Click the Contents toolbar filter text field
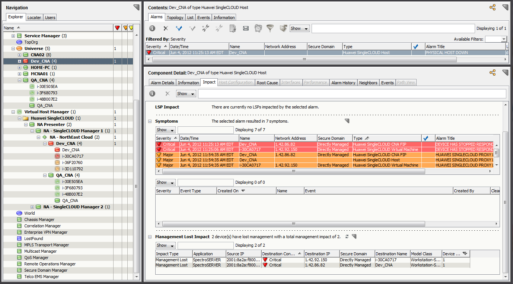Viewport: 513px width, 284px height. (x=392, y=28)
